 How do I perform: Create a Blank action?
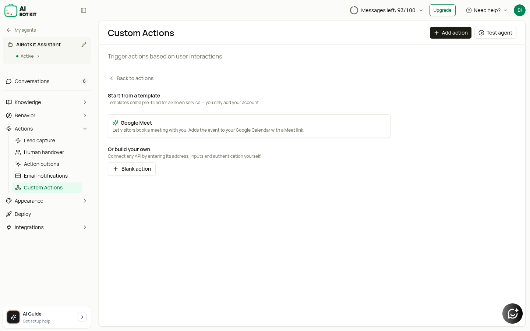[132, 169]
